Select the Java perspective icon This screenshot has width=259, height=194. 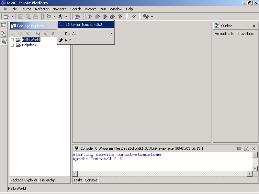click(x=4, y=41)
